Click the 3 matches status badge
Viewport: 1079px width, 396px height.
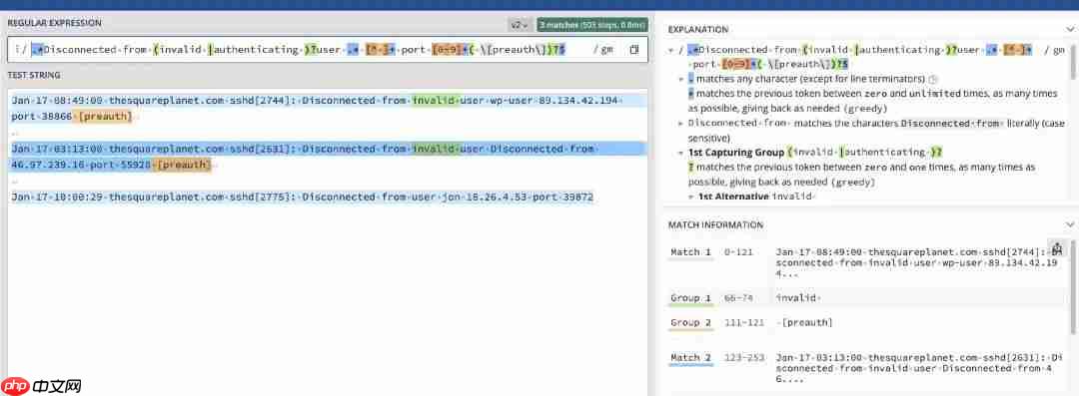(x=591, y=25)
